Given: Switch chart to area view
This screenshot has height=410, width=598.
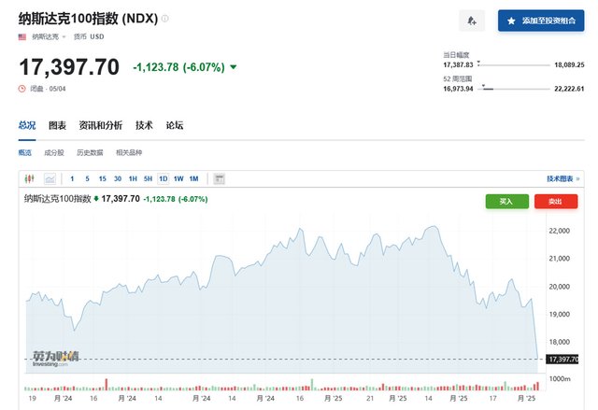Looking at the screenshot, I should (x=50, y=178).
